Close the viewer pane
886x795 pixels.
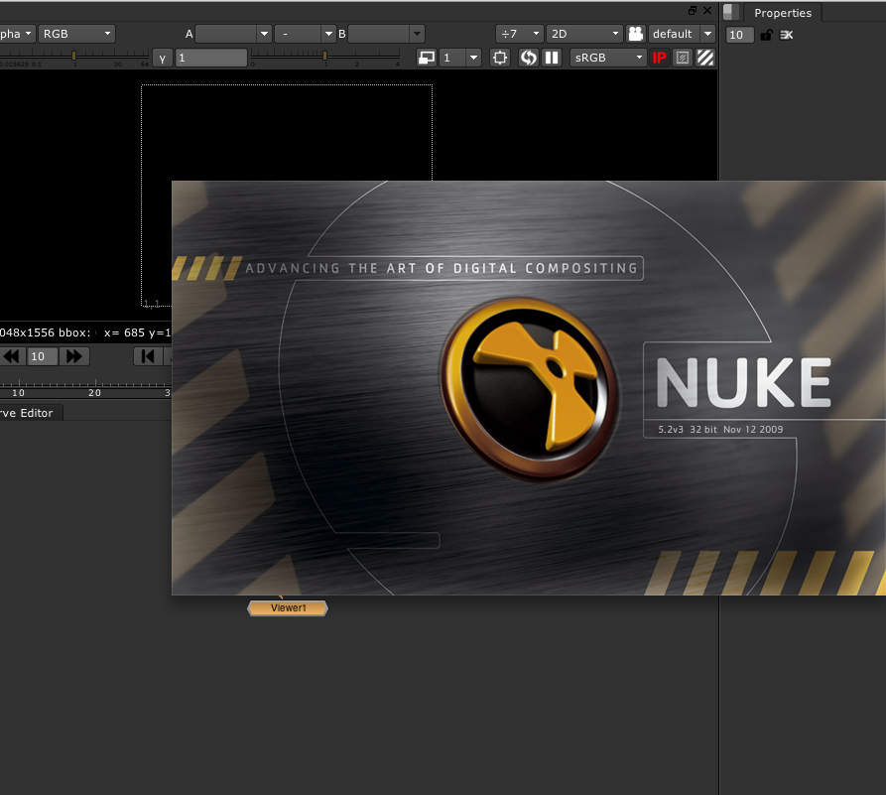[707, 10]
